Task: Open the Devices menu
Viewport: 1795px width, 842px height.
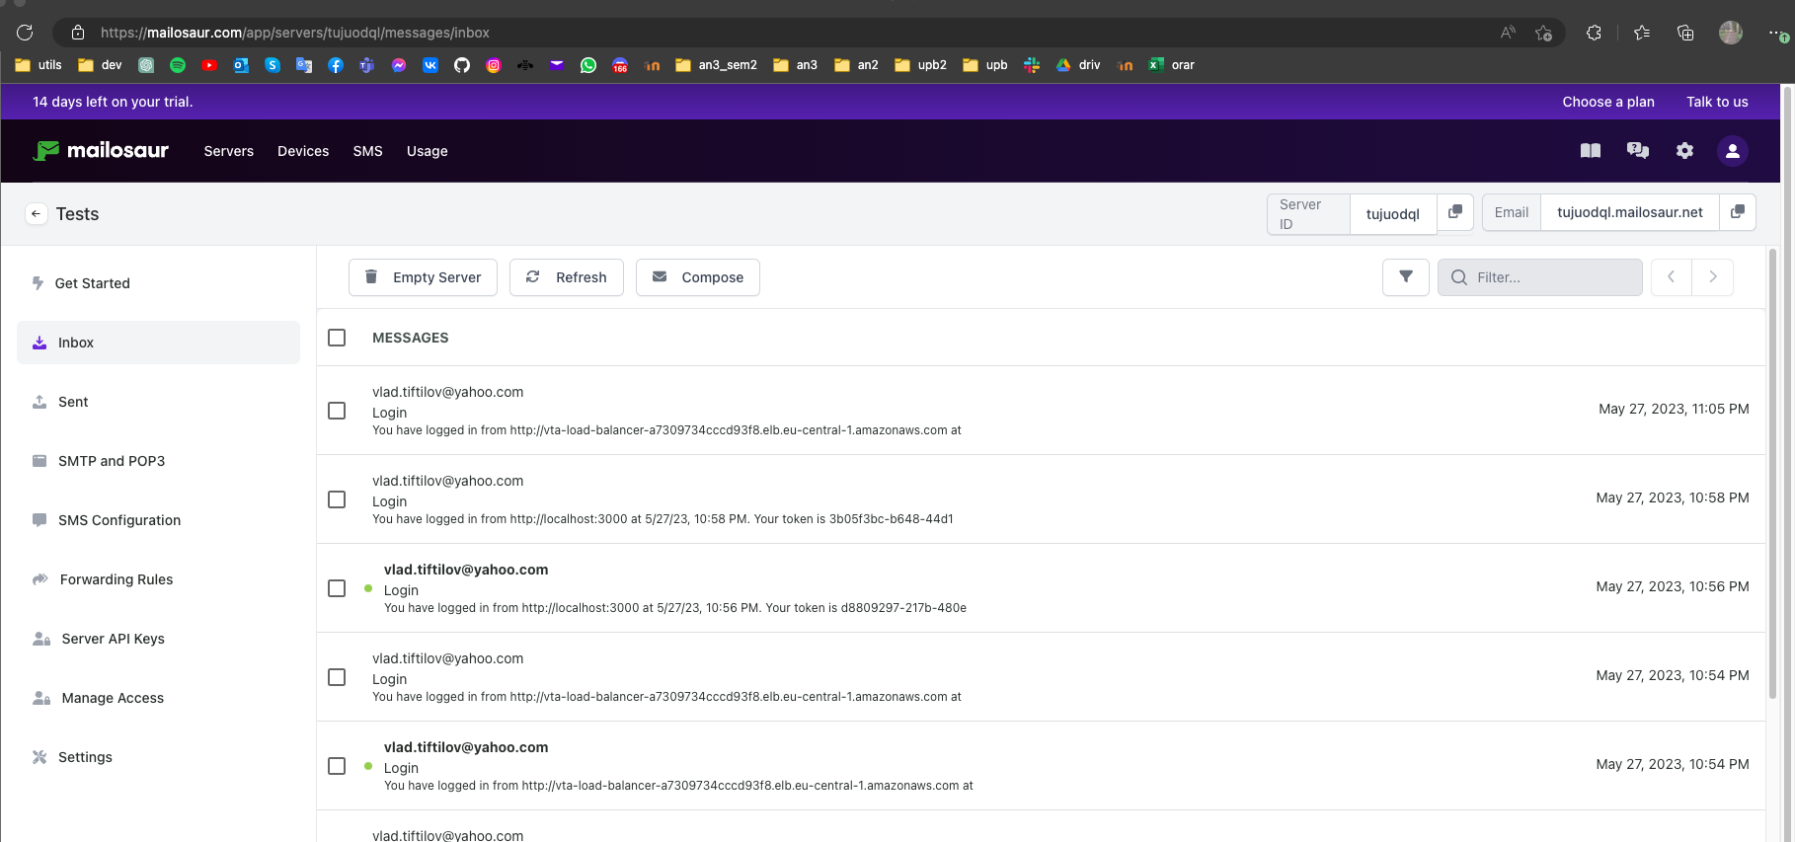Action: [303, 151]
